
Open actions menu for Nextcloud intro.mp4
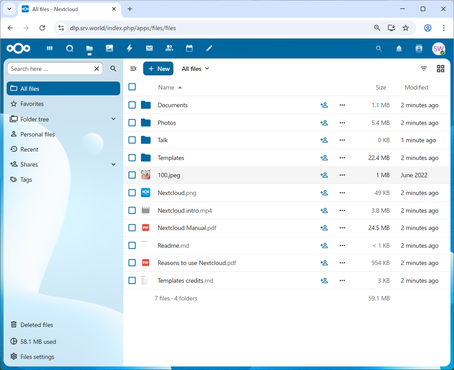pos(342,210)
